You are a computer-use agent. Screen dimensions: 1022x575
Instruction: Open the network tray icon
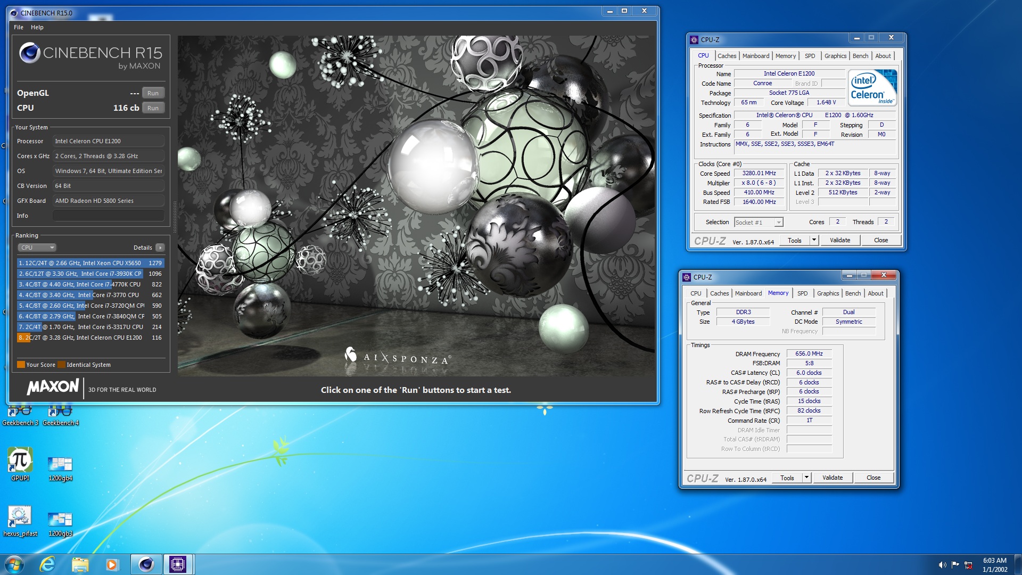coord(968,565)
